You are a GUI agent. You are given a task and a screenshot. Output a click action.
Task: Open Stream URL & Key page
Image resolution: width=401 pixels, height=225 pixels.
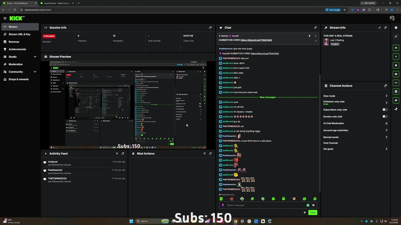(20, 34)
